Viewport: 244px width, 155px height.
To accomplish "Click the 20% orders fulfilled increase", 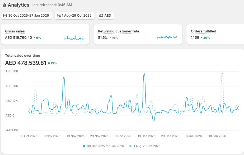I will click(x=205, y=38).
